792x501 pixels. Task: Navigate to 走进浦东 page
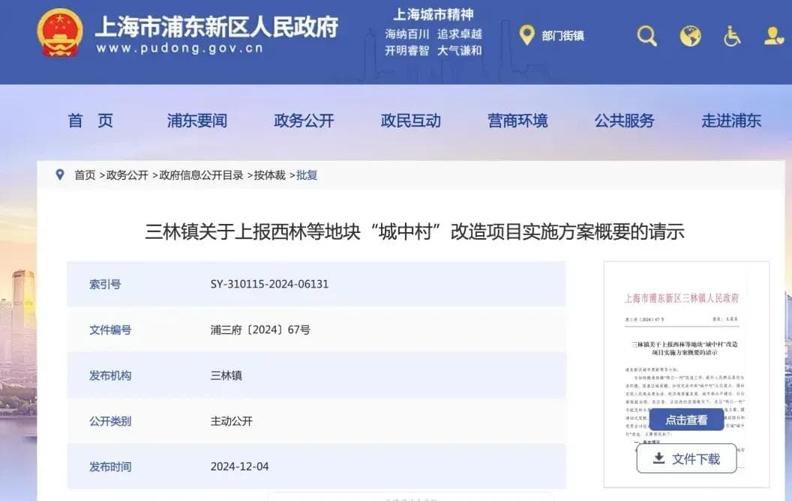(x=730, y=121)
